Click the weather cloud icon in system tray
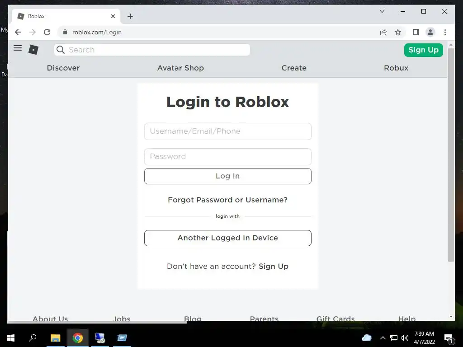The height and width of the screenshot is (347, 463). tap(366, 338)
